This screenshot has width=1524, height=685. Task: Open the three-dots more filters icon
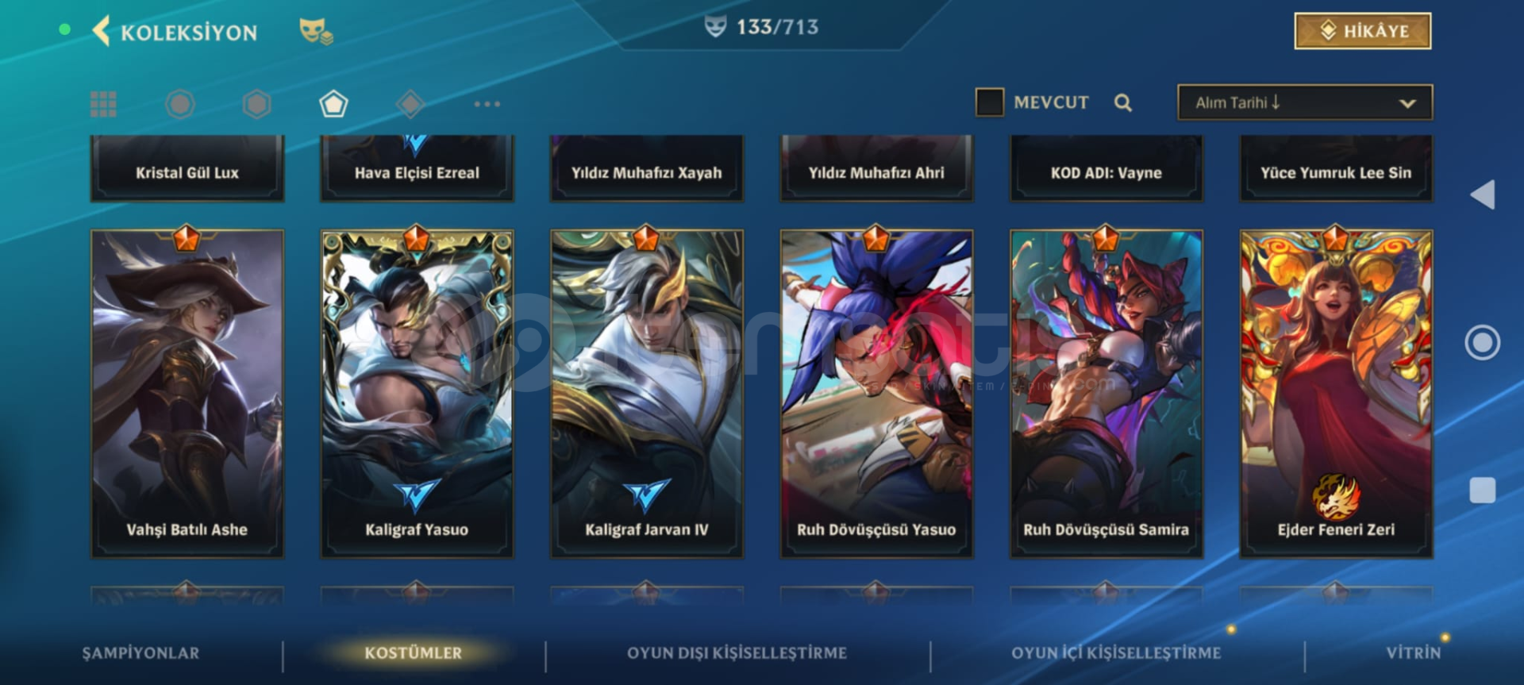coord(487,104)
